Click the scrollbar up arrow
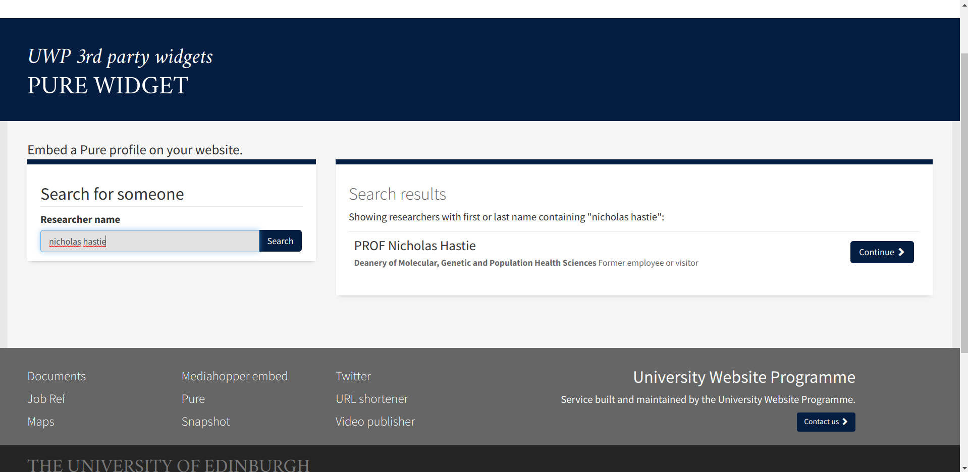 click(964, 4)
